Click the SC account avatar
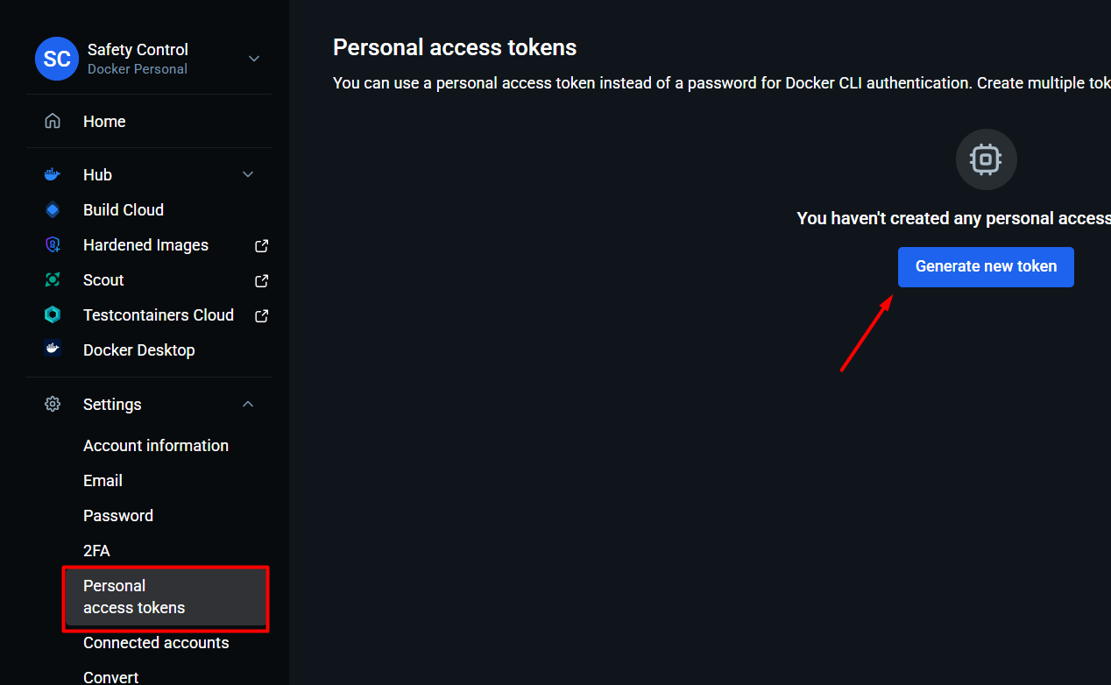1111x685 pixels. point(57,59)
